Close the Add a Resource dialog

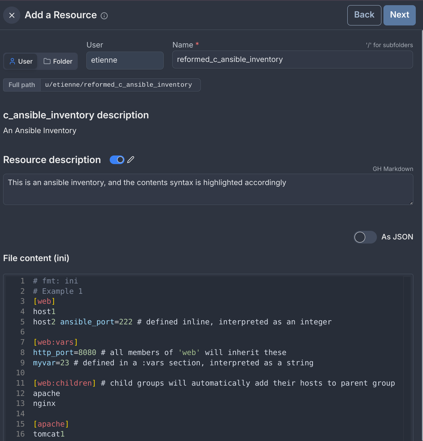point(12,15)
